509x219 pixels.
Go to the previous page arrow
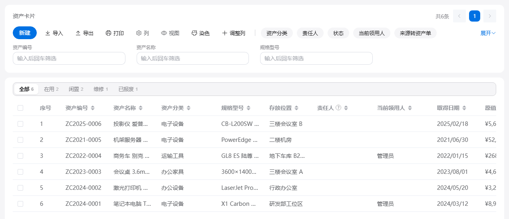[459, 16]
